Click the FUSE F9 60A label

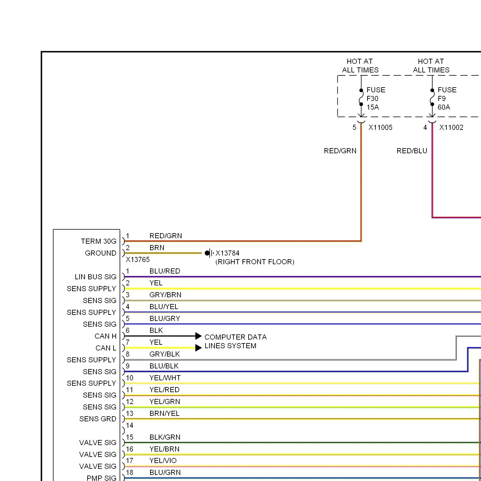pos(447,98)
